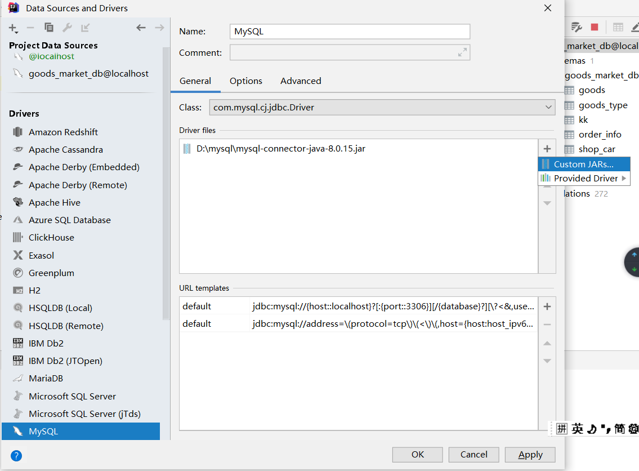Switch to the Advanced tab

[x=301, y=81]
